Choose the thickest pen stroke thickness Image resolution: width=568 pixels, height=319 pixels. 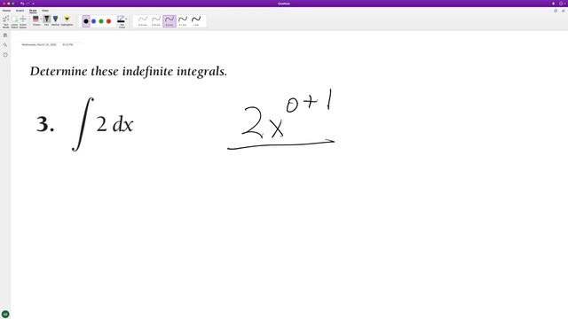point(196,21)
